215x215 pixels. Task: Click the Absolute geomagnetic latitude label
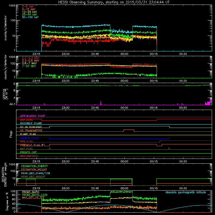[186, 192]
